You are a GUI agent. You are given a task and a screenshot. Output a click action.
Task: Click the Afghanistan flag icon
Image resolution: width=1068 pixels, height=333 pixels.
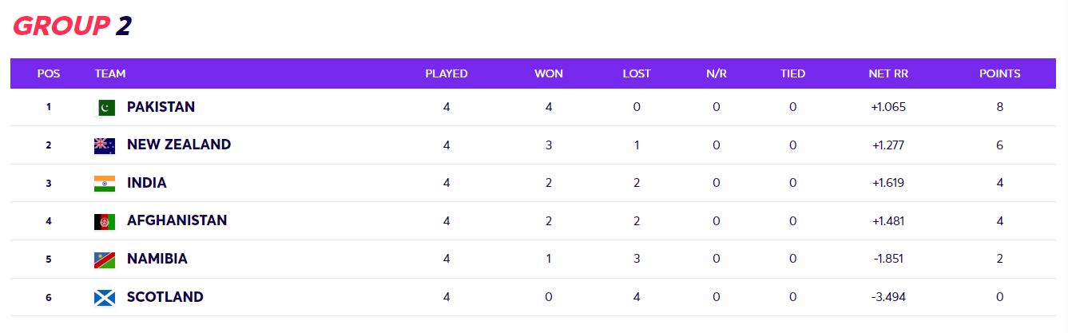(x=105, y=221)
